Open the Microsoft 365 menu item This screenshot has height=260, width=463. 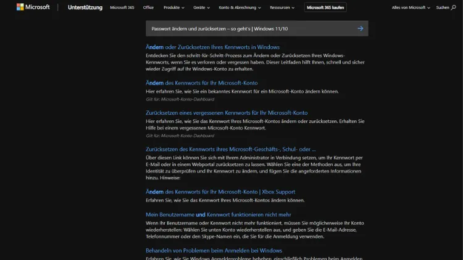click(x=122, y=7)
